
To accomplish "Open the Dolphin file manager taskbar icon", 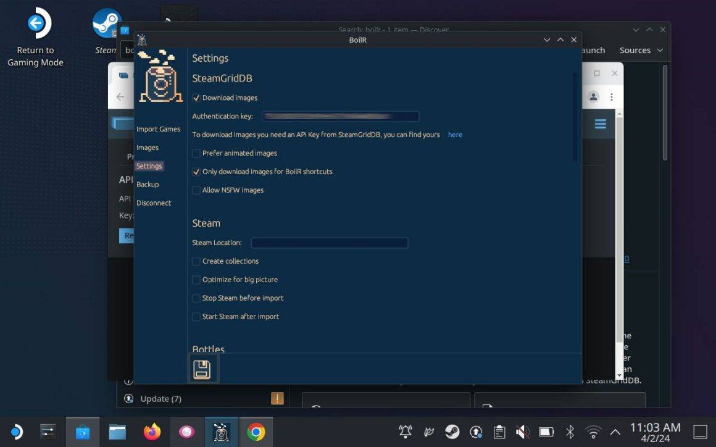I will pos(117,432).
